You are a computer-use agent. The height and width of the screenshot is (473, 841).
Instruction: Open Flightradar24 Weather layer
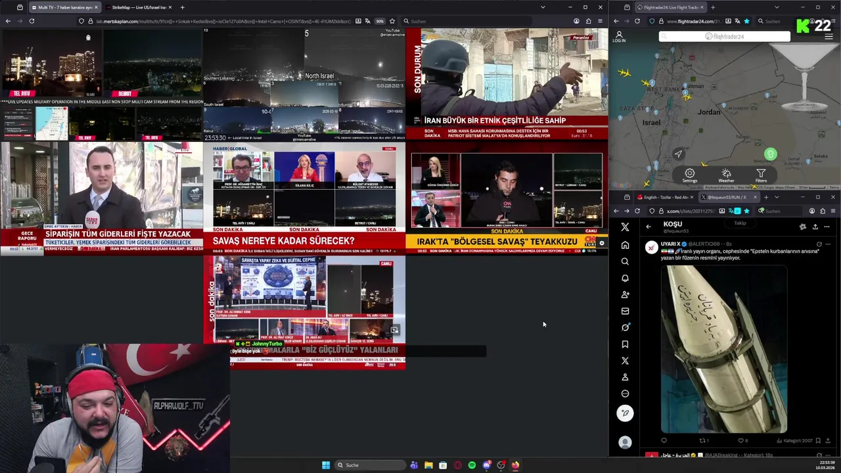click(x=726, y=176)
